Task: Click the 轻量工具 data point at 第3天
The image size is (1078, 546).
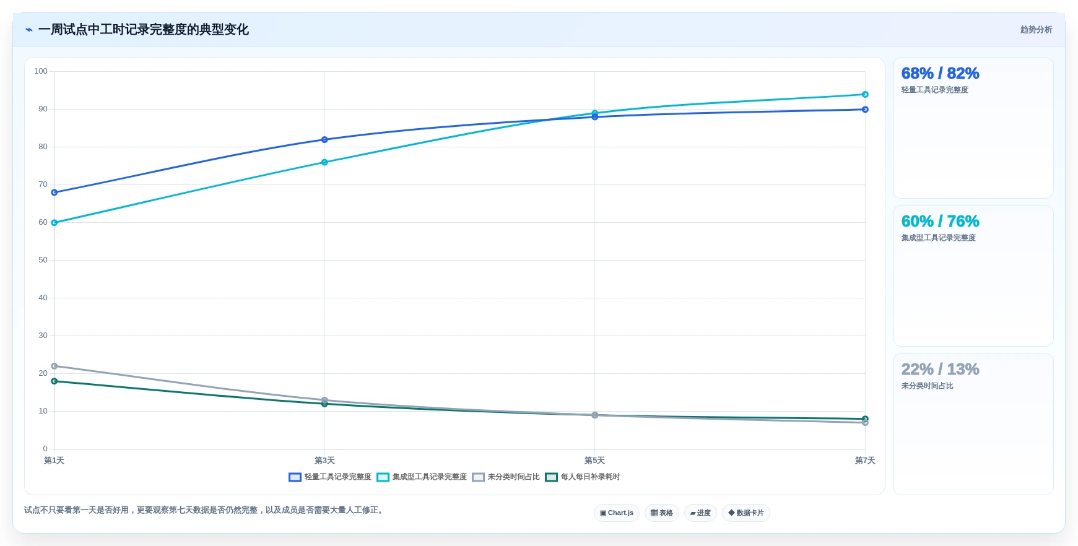Action: (324, 140)
